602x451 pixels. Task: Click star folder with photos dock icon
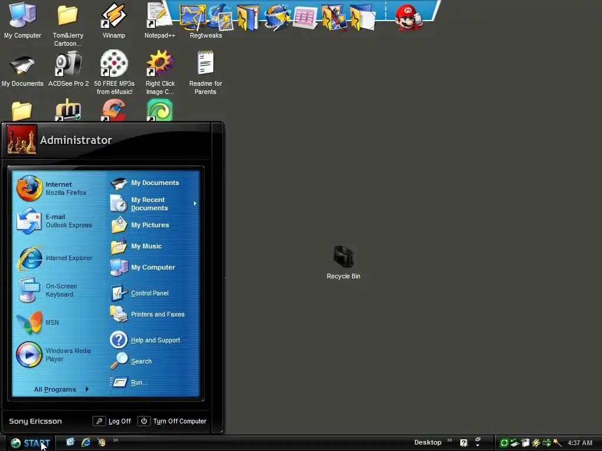point(333,17)
